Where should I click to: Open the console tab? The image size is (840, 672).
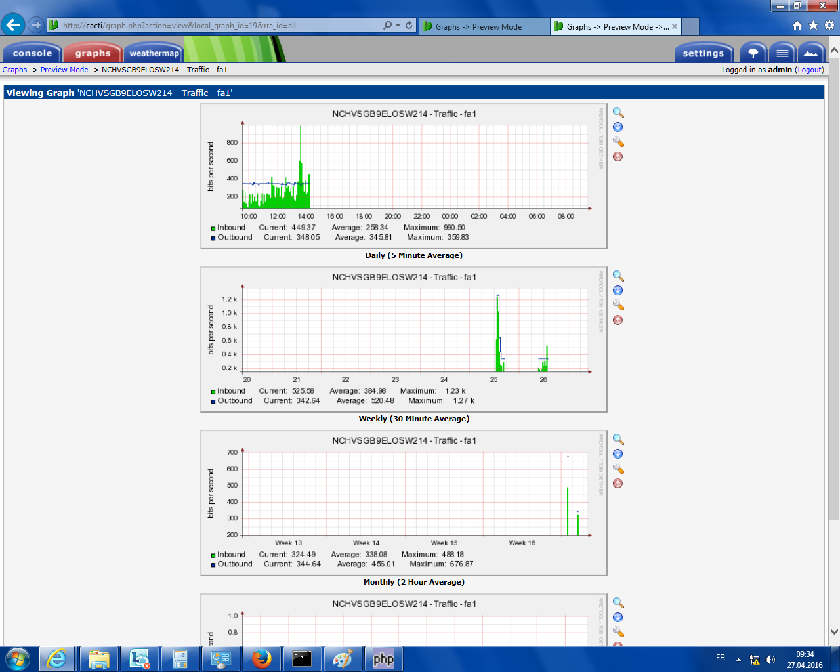click(32, 53)
